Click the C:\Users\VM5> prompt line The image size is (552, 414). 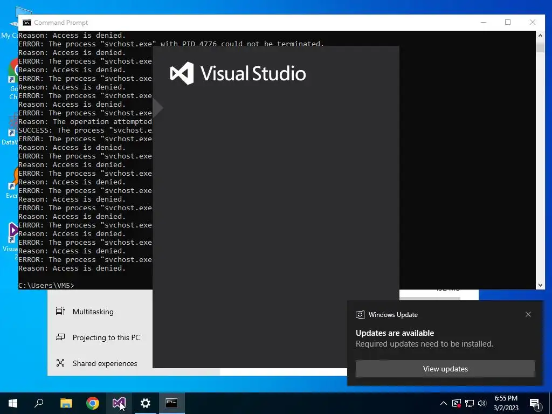click(46, 285)
